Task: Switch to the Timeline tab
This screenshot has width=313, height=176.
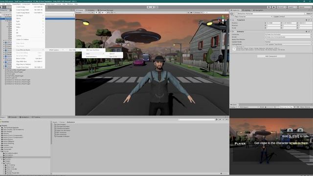Action: coord(36,117)
